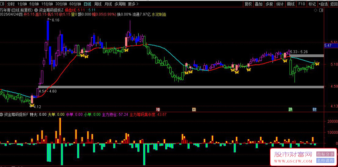Add stock via +自选 button
Image resolution: width=338 pixels, height=167 pixels.
pyautogui.click(x=323, y=4)
